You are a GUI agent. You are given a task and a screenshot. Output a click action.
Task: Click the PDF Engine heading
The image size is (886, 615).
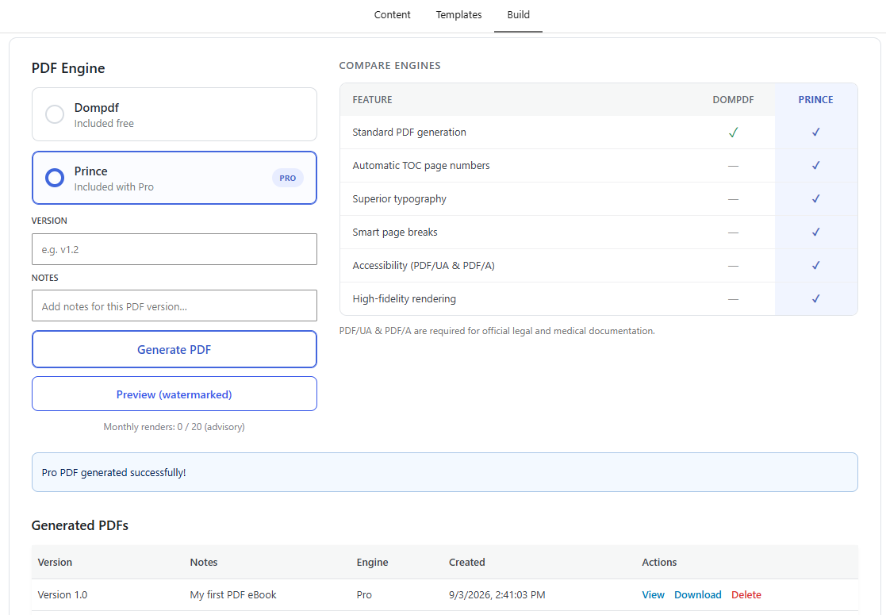[68, 68]
